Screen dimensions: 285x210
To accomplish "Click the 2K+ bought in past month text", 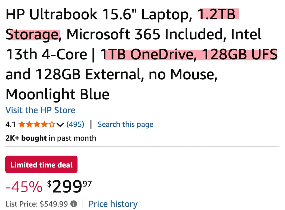I will 50,138.
